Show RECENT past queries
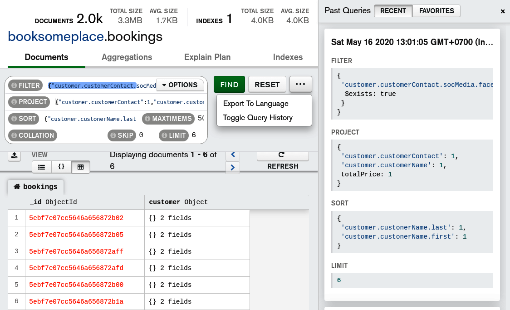This screenshot has height=310, width=510. (393, 11)
